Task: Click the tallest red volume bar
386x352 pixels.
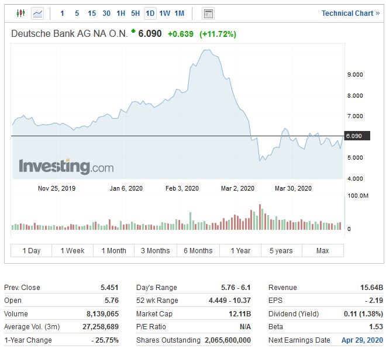Action: click(260, 217)
